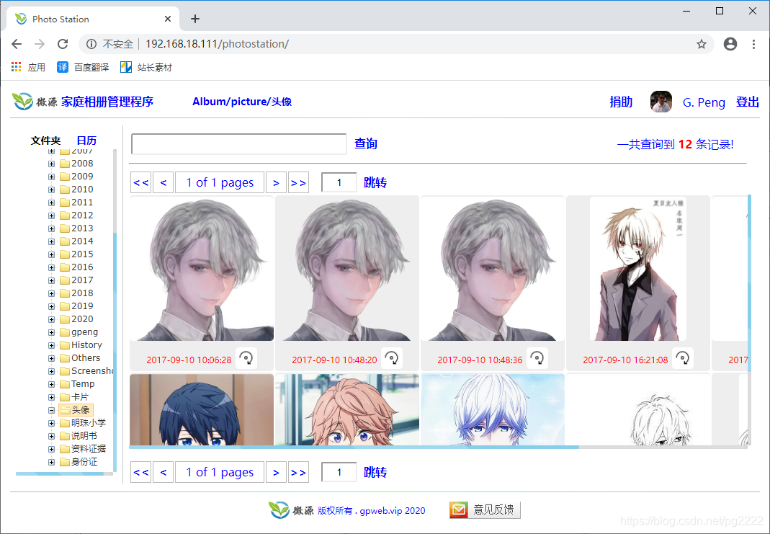Open the 2008 folder

pos(76,163)
